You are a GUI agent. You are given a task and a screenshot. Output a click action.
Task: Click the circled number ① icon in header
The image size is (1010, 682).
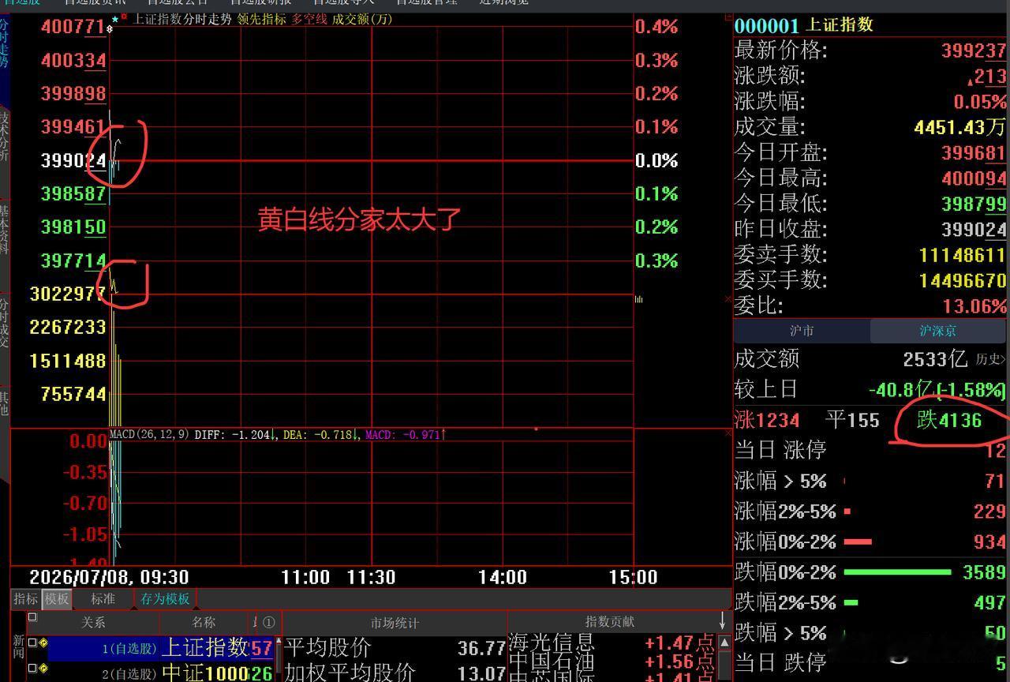(269, 622)
